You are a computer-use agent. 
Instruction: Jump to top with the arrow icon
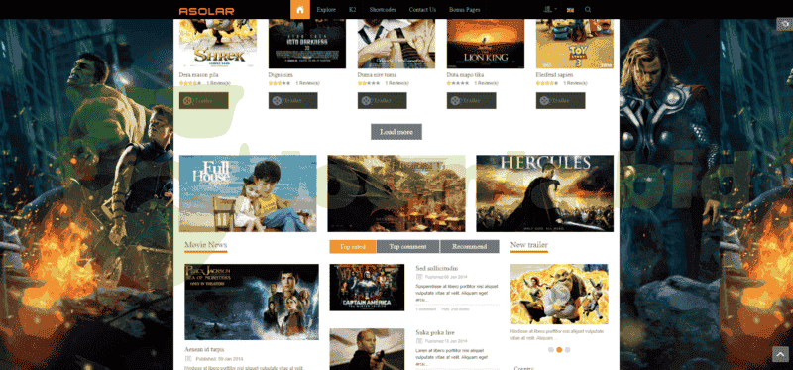780,354
